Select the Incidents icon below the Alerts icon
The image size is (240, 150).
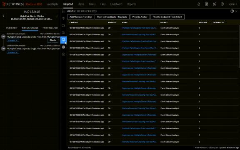[x=63, y=47]
